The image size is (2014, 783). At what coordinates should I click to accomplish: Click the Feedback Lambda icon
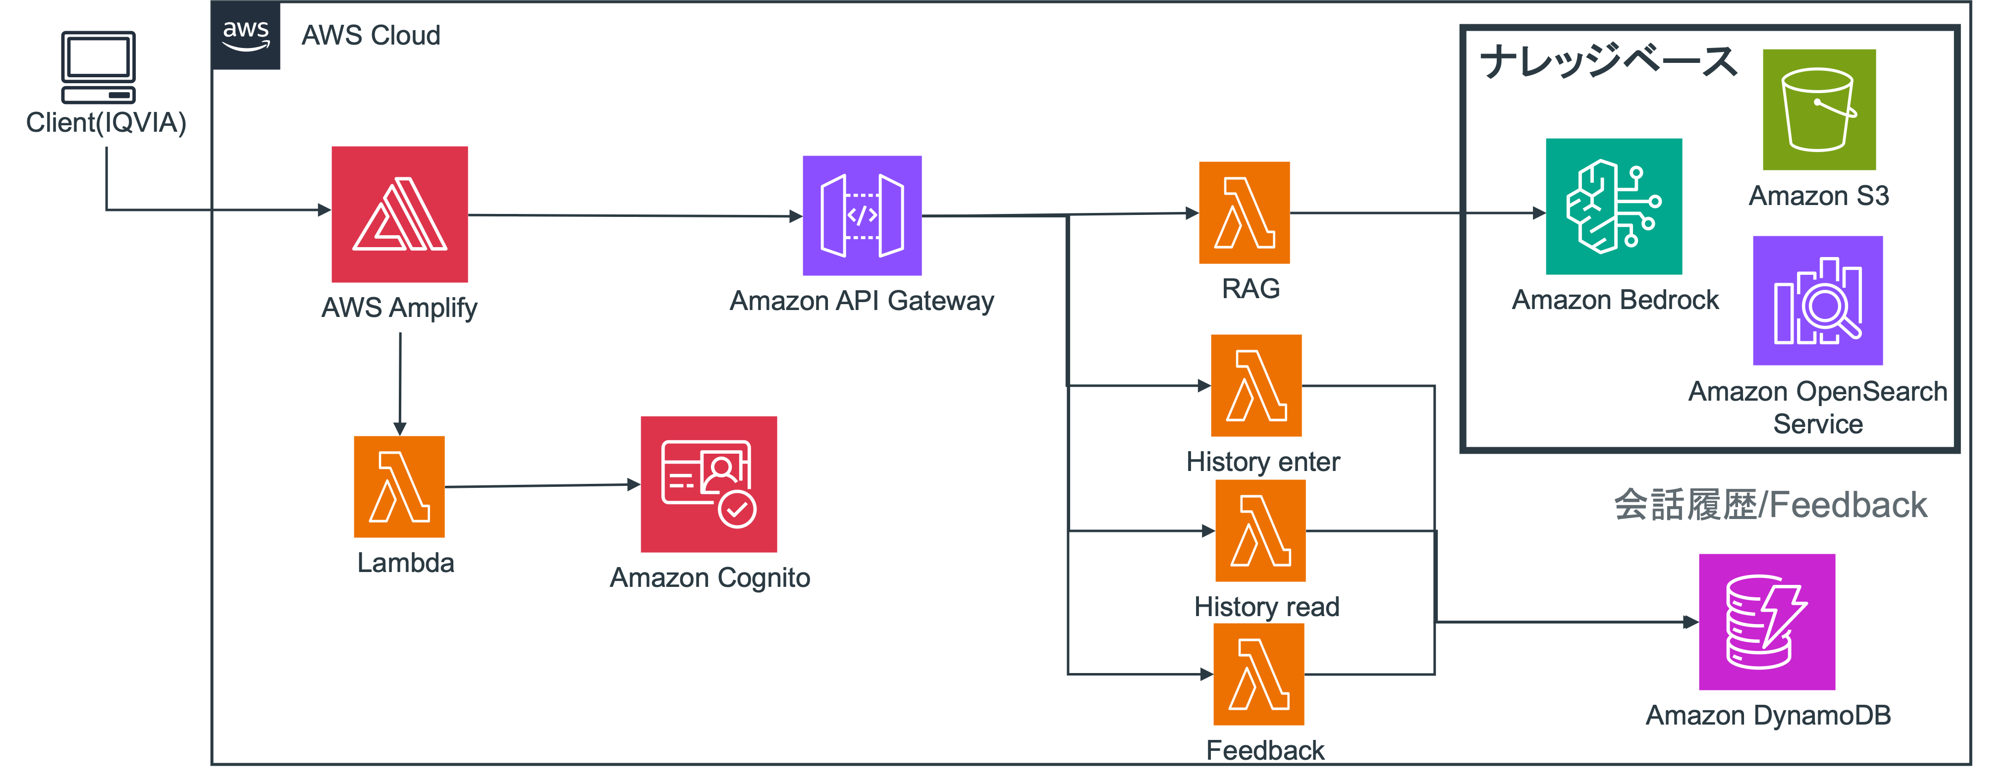click(1258, 675)
